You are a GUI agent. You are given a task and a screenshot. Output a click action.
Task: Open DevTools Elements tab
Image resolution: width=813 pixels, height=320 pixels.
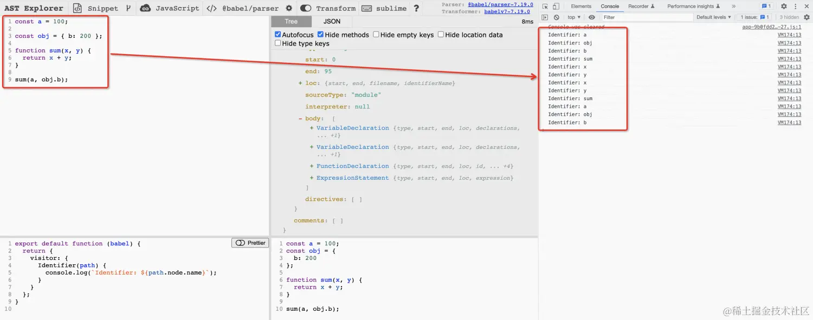click(x=581, y=6)
